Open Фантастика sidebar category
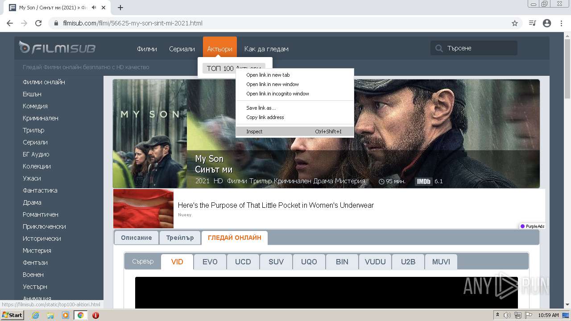 pyautogui.click(x=40, y=190)
